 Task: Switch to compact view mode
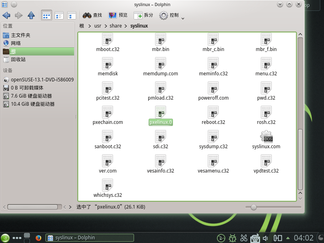[x=59, y=15]
